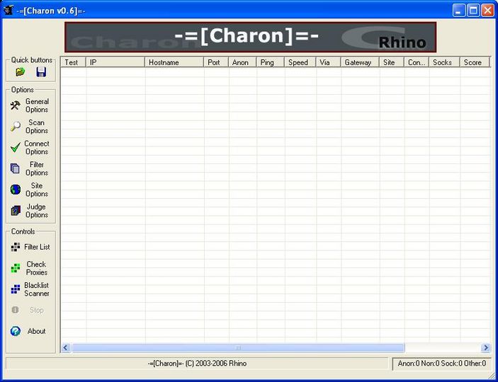The width and height of the screenshot is (498, 382).
Task: Open Scan Options via the magnifier icon
Action: tap(16, 127)
